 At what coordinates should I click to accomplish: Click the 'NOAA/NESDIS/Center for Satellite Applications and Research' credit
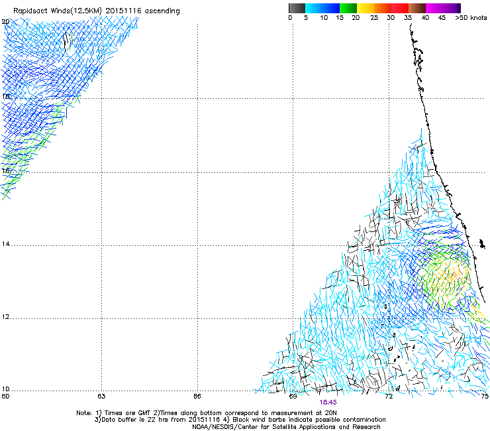click(286, 427)
